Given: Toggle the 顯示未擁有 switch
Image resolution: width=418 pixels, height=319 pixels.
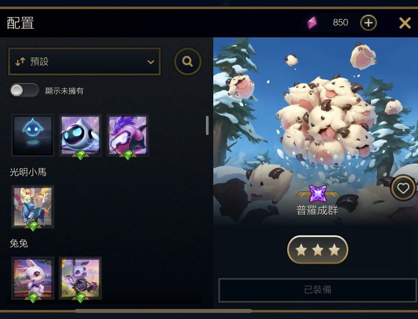Looking at the screenshot, I should click(x=24, y=90).
